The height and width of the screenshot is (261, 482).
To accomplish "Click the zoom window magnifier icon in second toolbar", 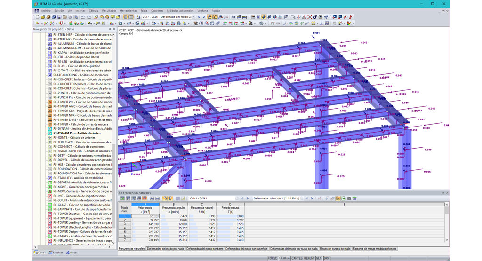I will tap(201, 23).
